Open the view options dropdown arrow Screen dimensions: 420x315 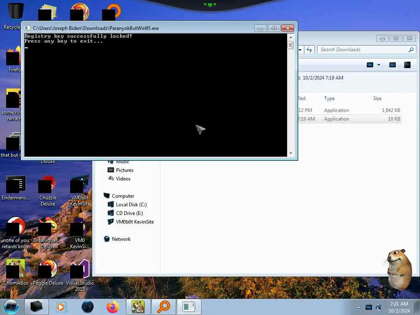pyautogui.click(x=379, y=65)
